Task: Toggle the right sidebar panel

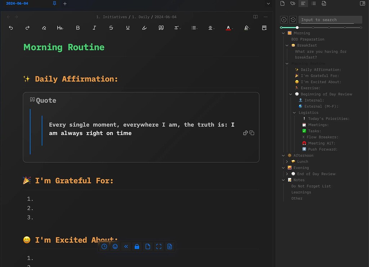Action: (x=363, y=4)
